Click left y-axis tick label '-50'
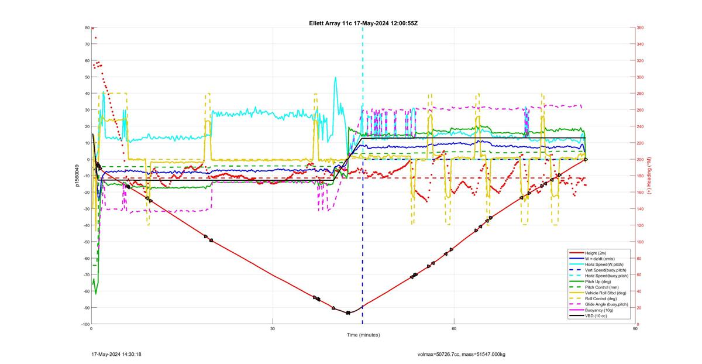This screenshot has width=702, height=364. click(x=85, y=242)
